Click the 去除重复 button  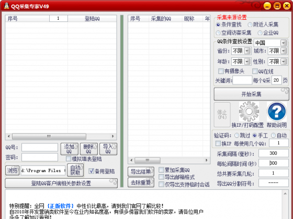[141, 182]
